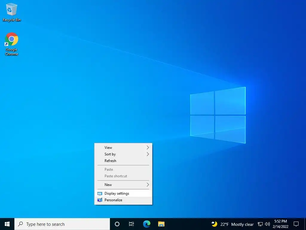Open the Action Center notifications icon
This screenshot has width=306, height=230.
point(296,224)
